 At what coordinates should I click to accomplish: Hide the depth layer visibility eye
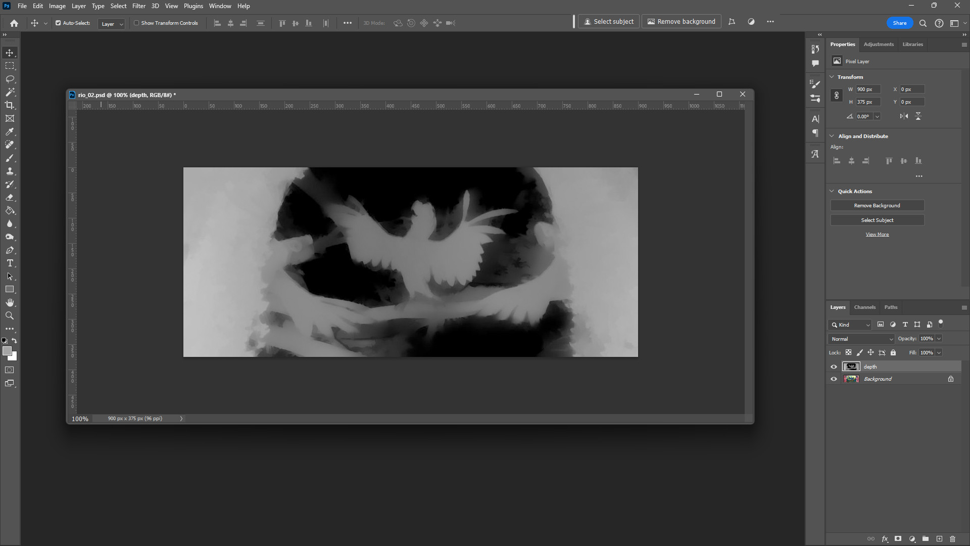pyautogui.click(x=834, y=367)
